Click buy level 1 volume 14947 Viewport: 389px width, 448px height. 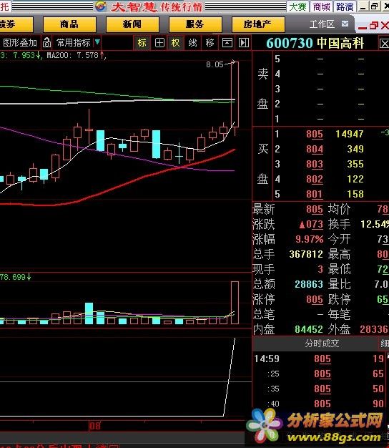click(350, 134)
